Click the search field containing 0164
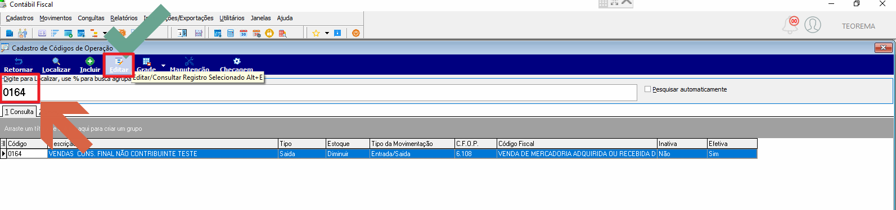Image resolution: width=896 pixels, height=210 pixels. [x=319, y=93]
